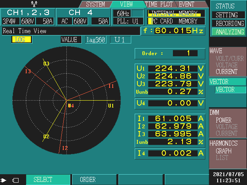Viewport: 247px width, 185px height.
Task: Click the date and time display
Action: [x=228, y=177]
